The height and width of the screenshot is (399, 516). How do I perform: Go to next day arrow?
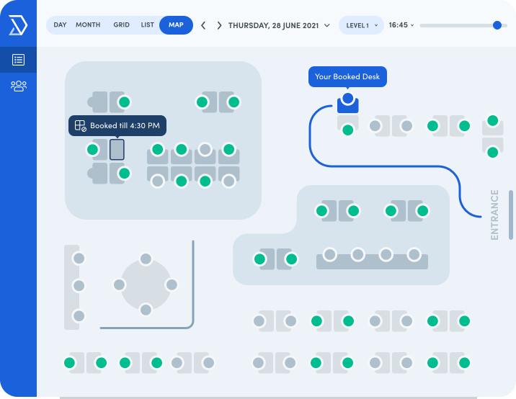219,25
